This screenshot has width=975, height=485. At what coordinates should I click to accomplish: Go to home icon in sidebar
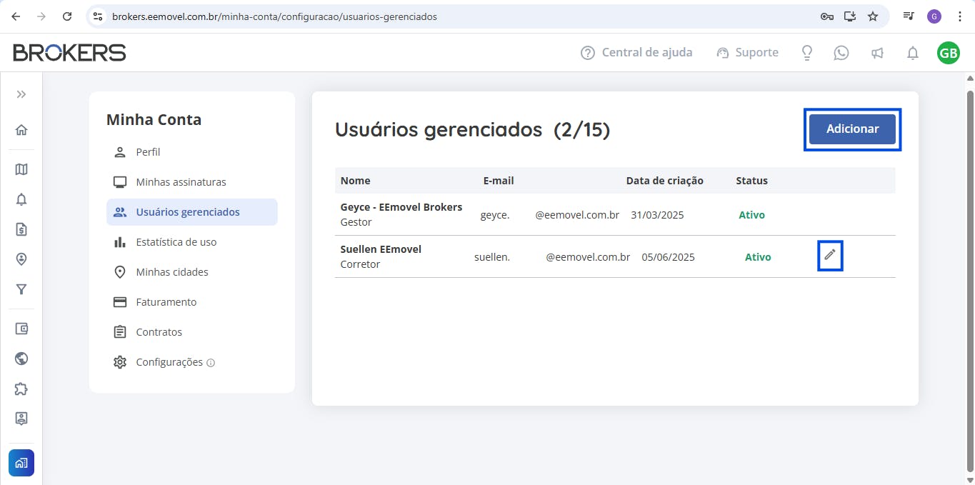pos(21,130)
